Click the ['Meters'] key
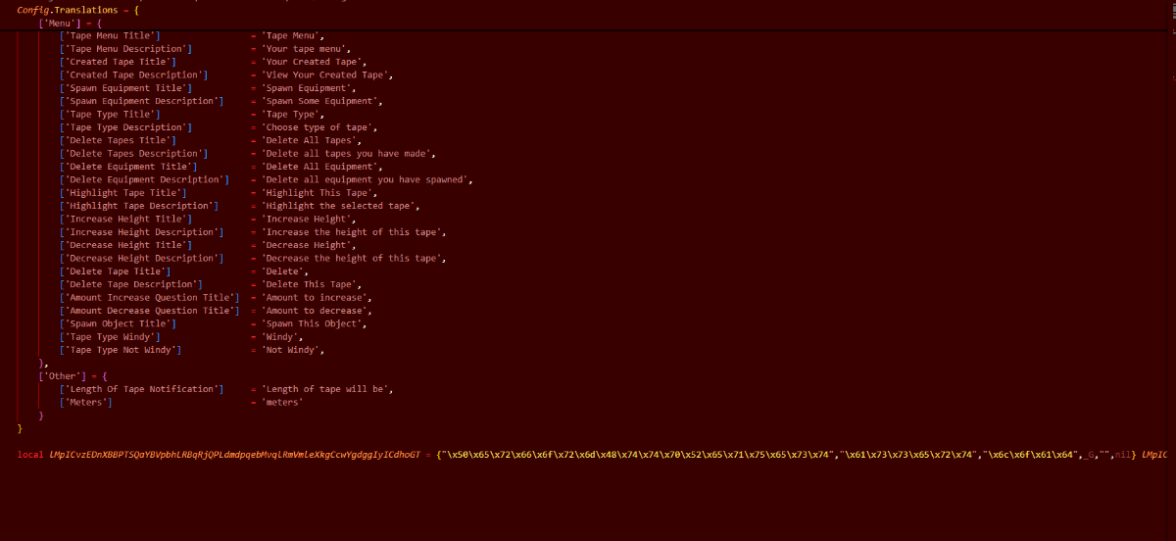 click(86, 402)
